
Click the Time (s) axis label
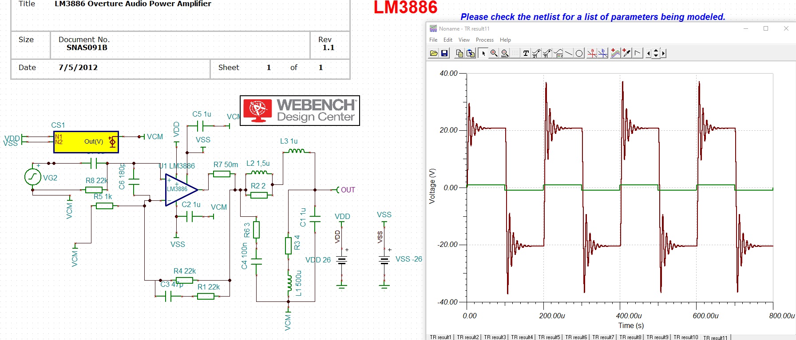pos(631,325)
